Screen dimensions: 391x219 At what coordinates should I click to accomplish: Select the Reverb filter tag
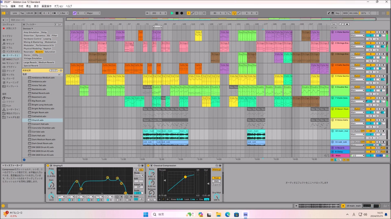pyautogui.click(x=39, y=52)
